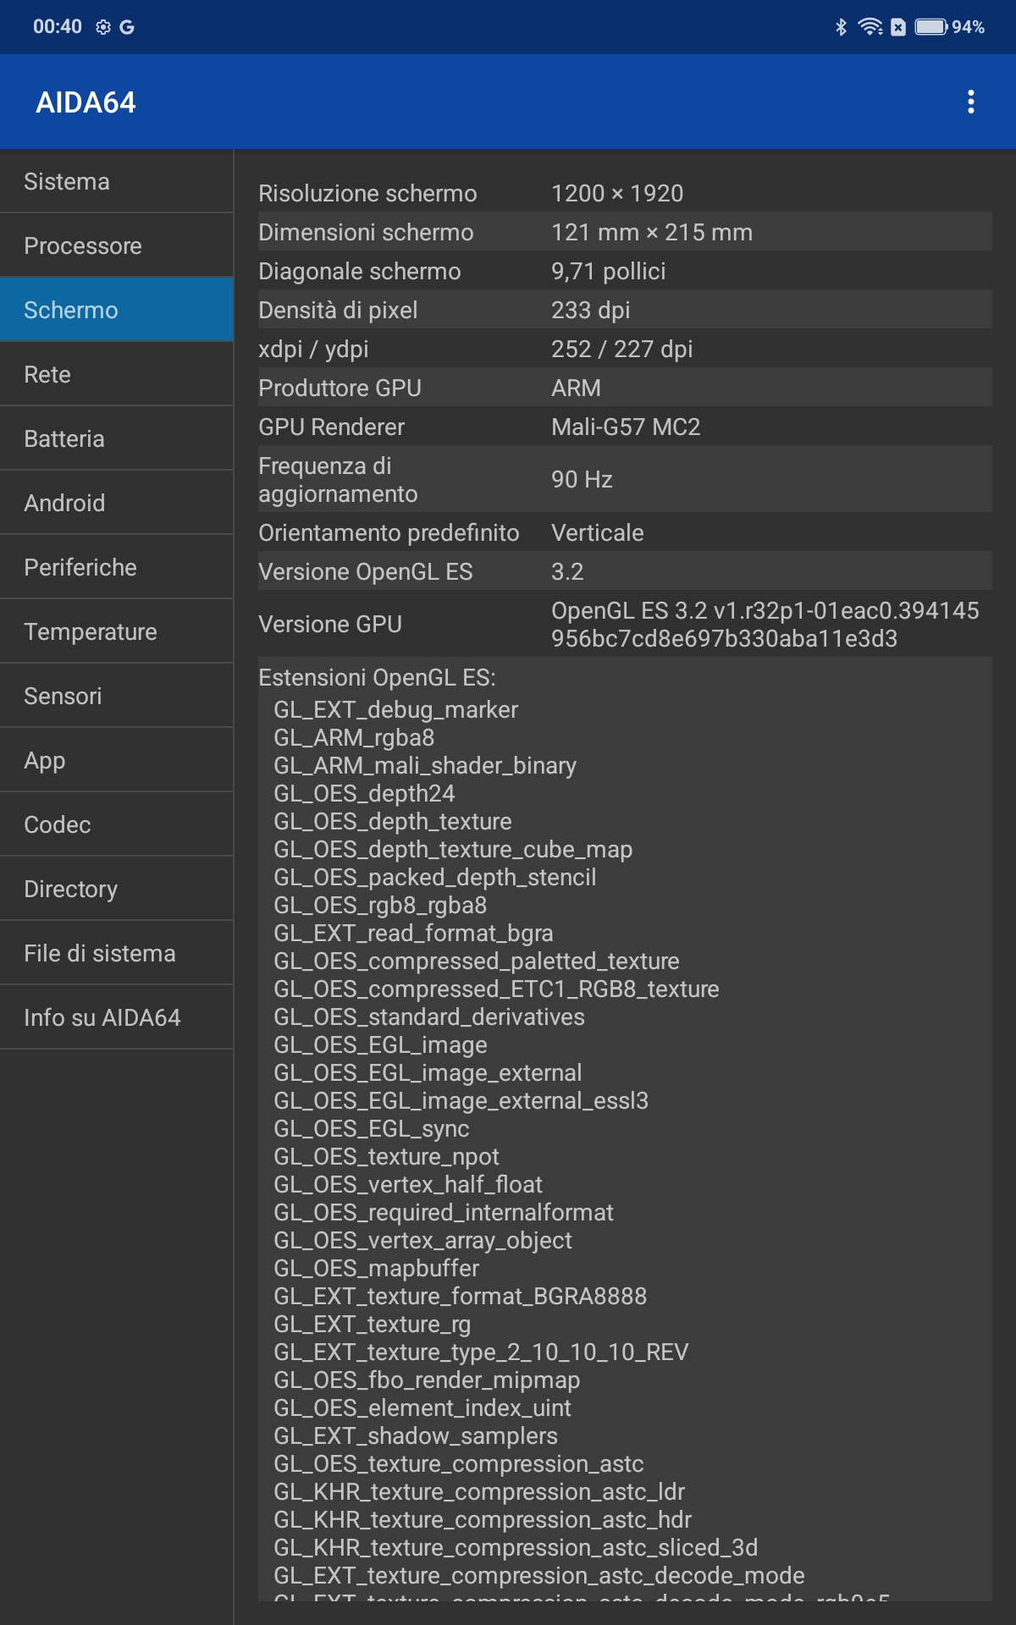The image size is (1016, 1625).
Task: Tap the GL_EXT_shadow_samplers line
Action: (416, 1435)
